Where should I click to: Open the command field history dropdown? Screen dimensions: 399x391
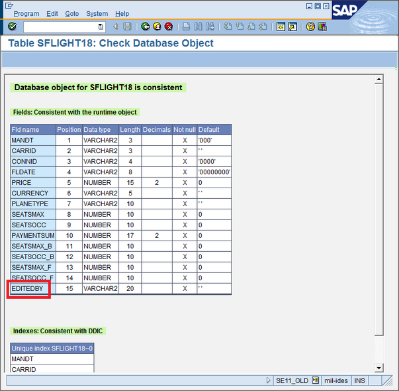101,27
